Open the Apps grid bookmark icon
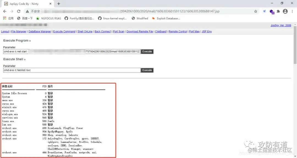Viewport: 297px width, 158px height. click(5, 18)
